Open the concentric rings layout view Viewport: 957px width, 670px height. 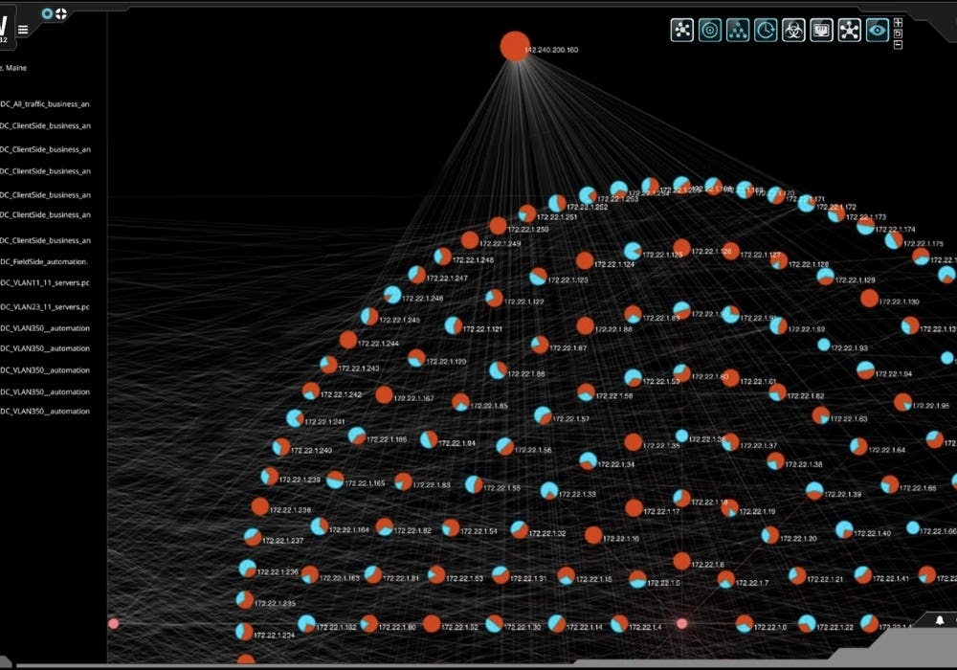click(x=708, y=30)
